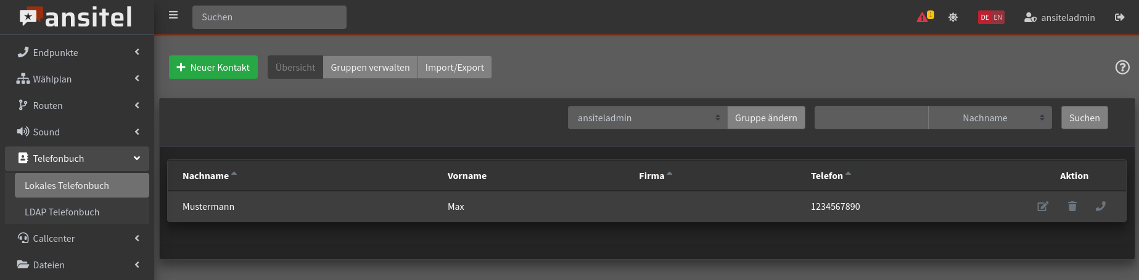This screenshot has width=1139, height=280.
Task: Open the warning alert notifications icon
Action: (924, 17)
